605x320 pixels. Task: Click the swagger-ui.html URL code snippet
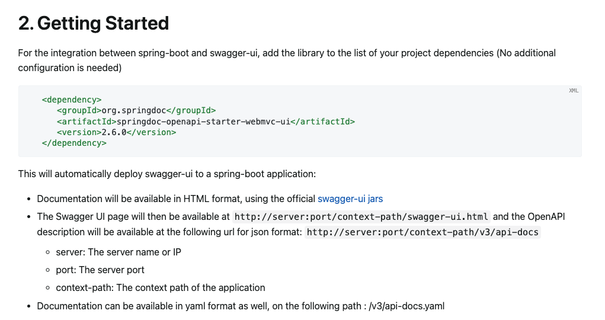(x=361, y=216)
